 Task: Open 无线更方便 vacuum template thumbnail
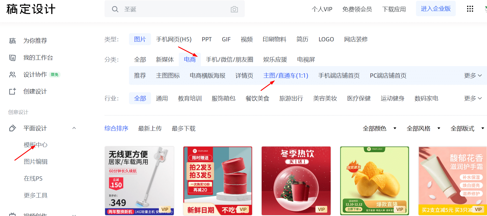tap(139, 181)
